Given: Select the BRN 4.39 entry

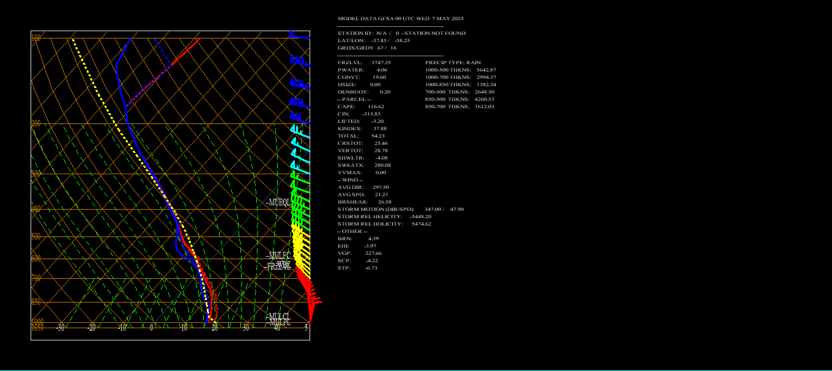Looking at the screenshot, I should click(358, 238).
